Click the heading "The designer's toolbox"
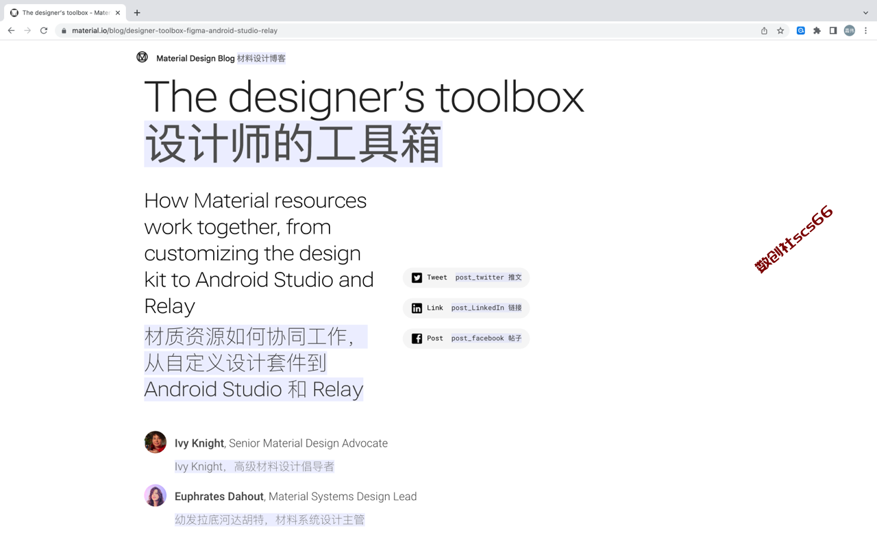This screenshot has height=548, width=877. point(364,97)
